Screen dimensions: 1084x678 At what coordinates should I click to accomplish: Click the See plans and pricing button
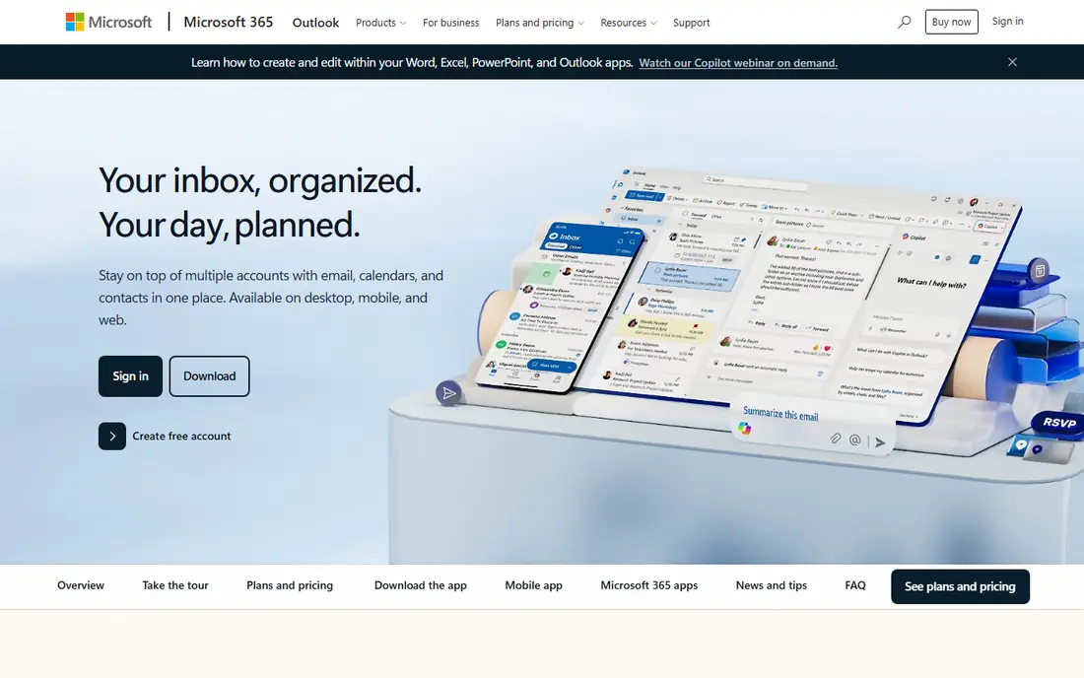click(960, 586)
